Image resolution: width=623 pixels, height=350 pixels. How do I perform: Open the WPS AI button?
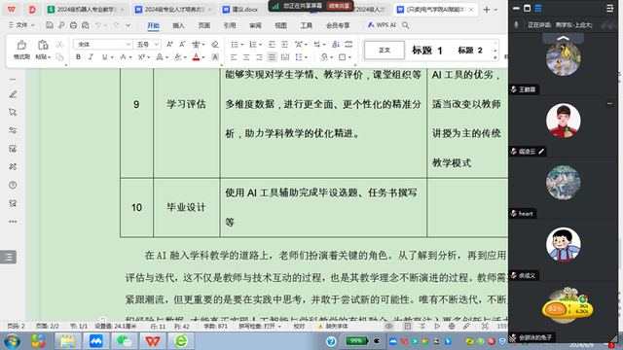pos(382,25)
